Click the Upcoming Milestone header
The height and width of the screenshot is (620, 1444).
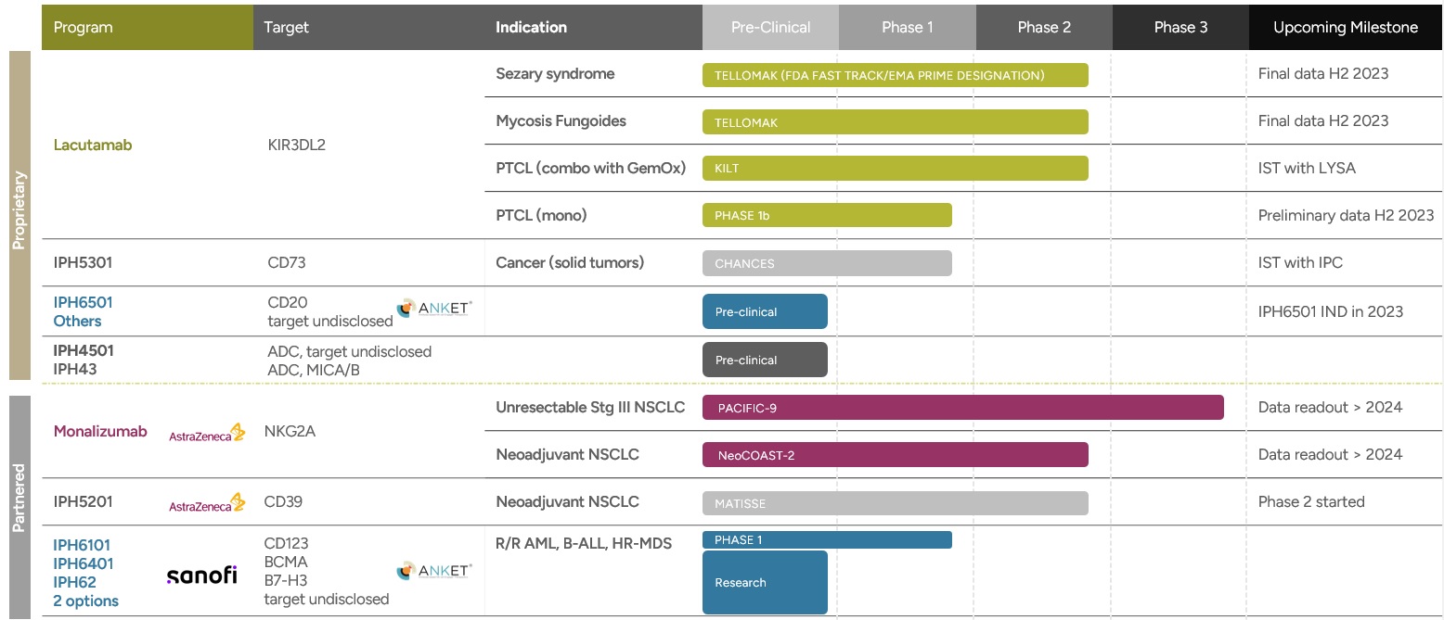[1345, 27]
